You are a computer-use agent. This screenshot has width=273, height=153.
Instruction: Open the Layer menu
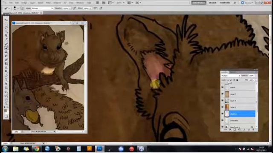click(x=32, y=3)
